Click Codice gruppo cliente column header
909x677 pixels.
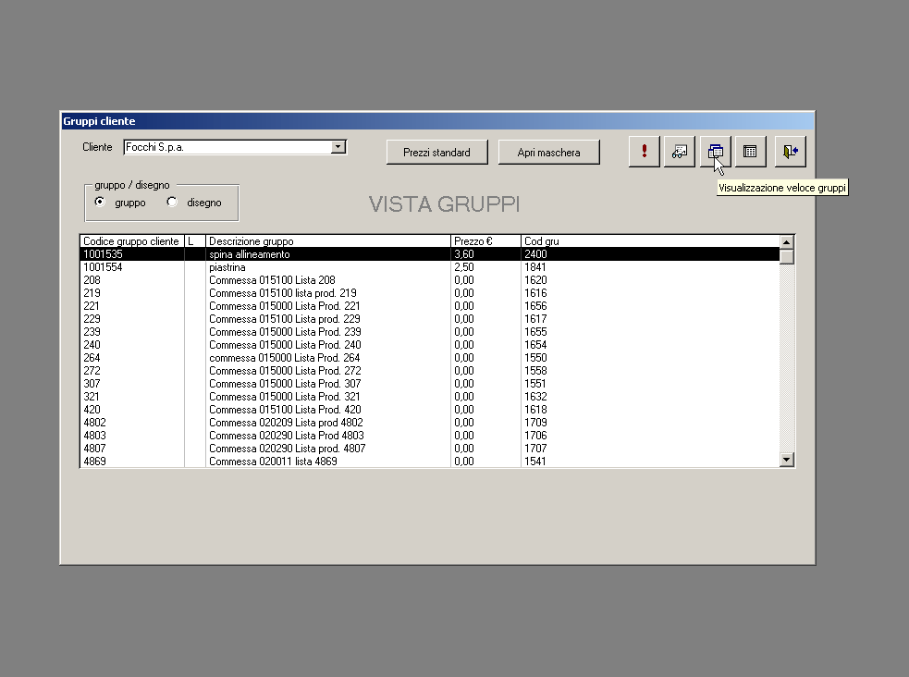coord(131,241)
